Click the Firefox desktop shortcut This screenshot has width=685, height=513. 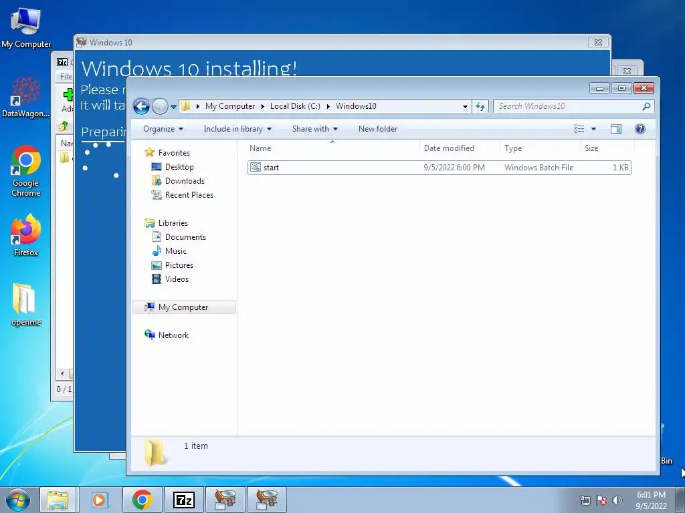(26, 235)
